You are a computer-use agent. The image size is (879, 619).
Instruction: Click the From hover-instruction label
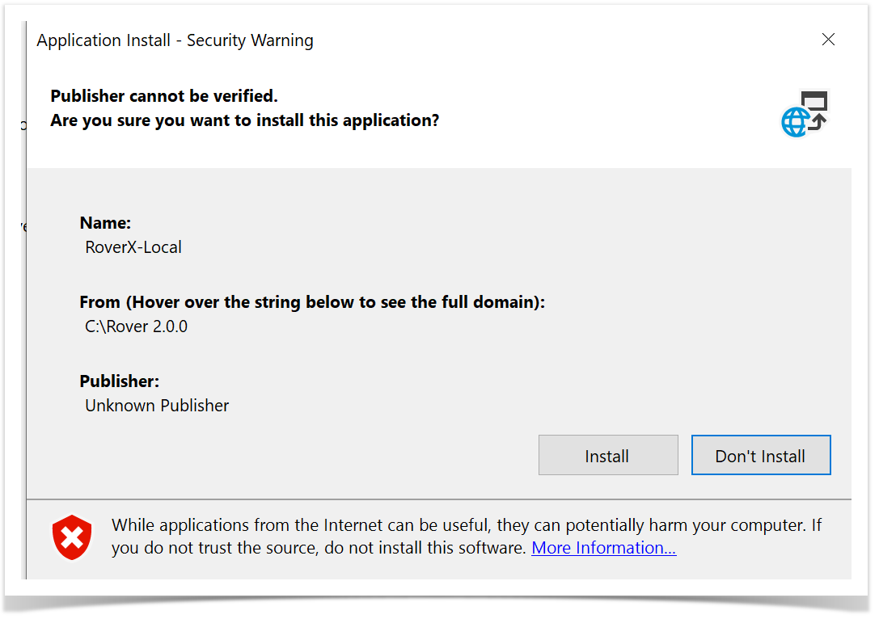[312, 302]
